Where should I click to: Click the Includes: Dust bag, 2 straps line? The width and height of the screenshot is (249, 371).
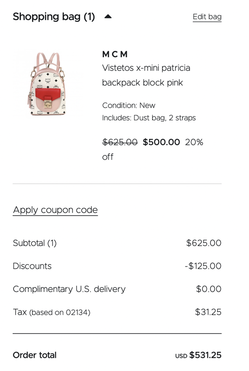tap(149, 118)
